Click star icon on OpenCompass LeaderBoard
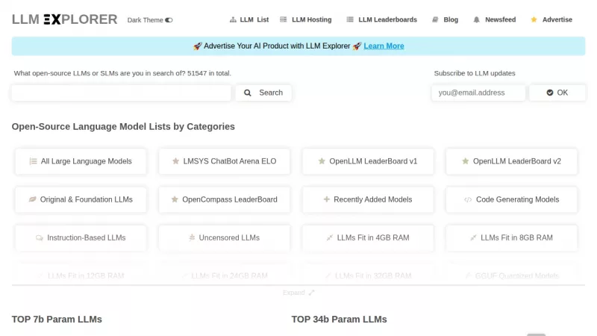This screenshot has width=597, height=336. (175, 199)
